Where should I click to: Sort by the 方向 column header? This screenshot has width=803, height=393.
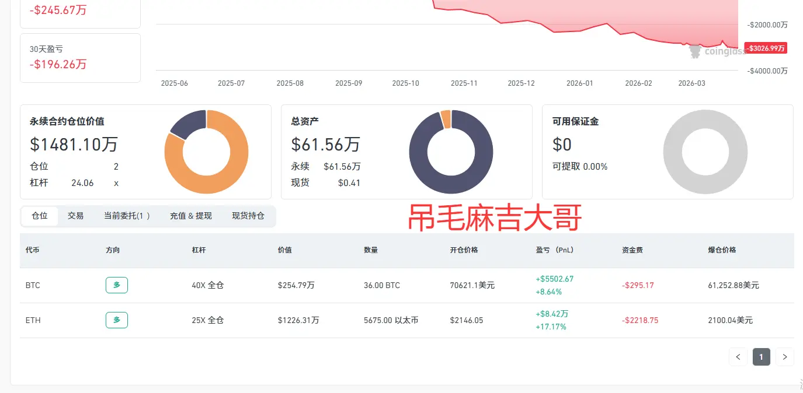tap(113, 250)
